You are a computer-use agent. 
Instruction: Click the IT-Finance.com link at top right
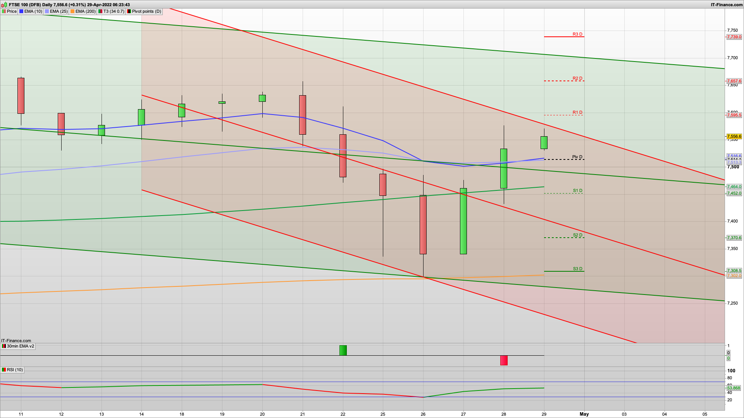(x=727, y=5)
